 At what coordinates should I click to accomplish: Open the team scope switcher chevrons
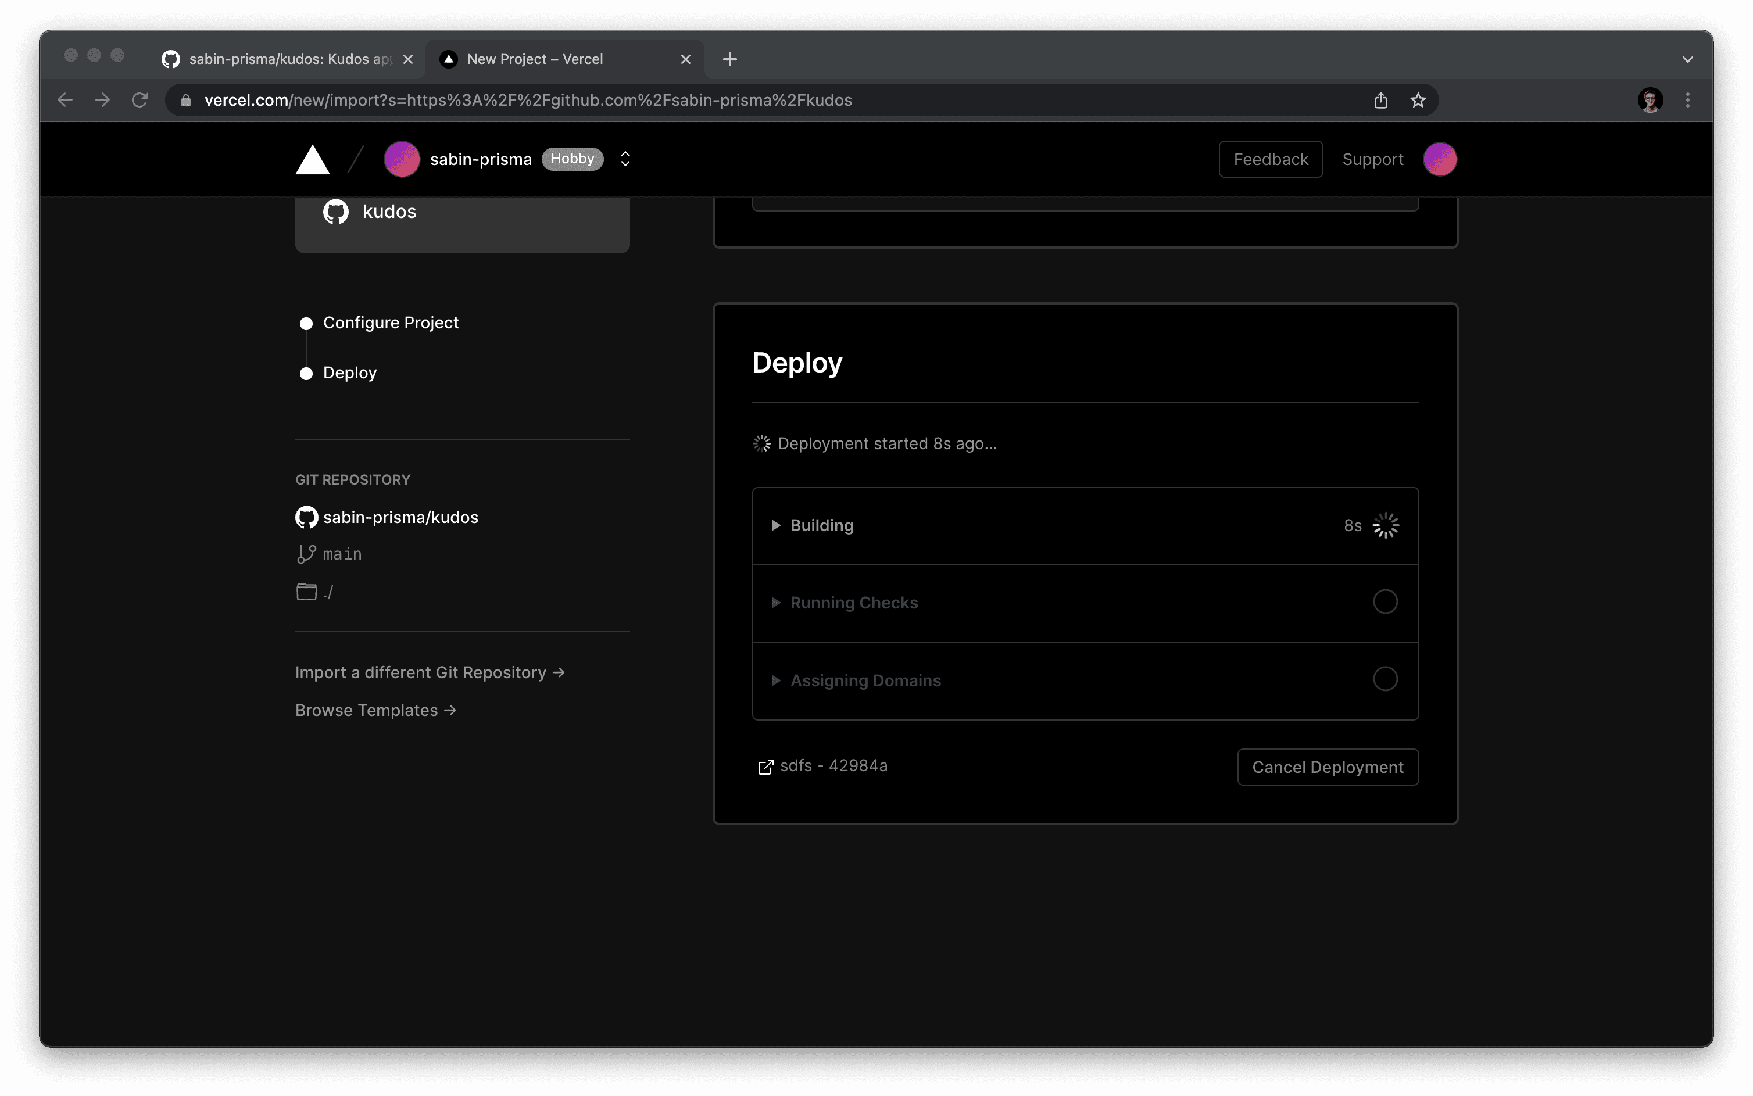coord(625,159)
